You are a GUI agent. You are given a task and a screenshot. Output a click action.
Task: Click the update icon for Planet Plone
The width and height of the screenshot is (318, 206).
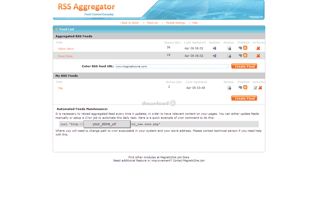point(214,56)
